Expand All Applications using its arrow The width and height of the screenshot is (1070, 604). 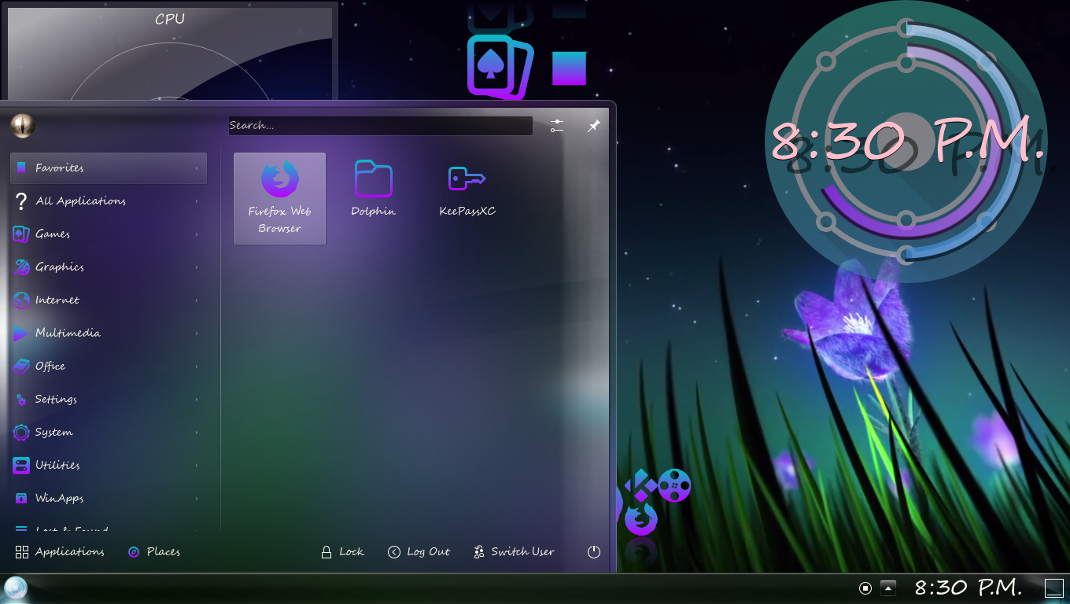(x=197, y=201)
